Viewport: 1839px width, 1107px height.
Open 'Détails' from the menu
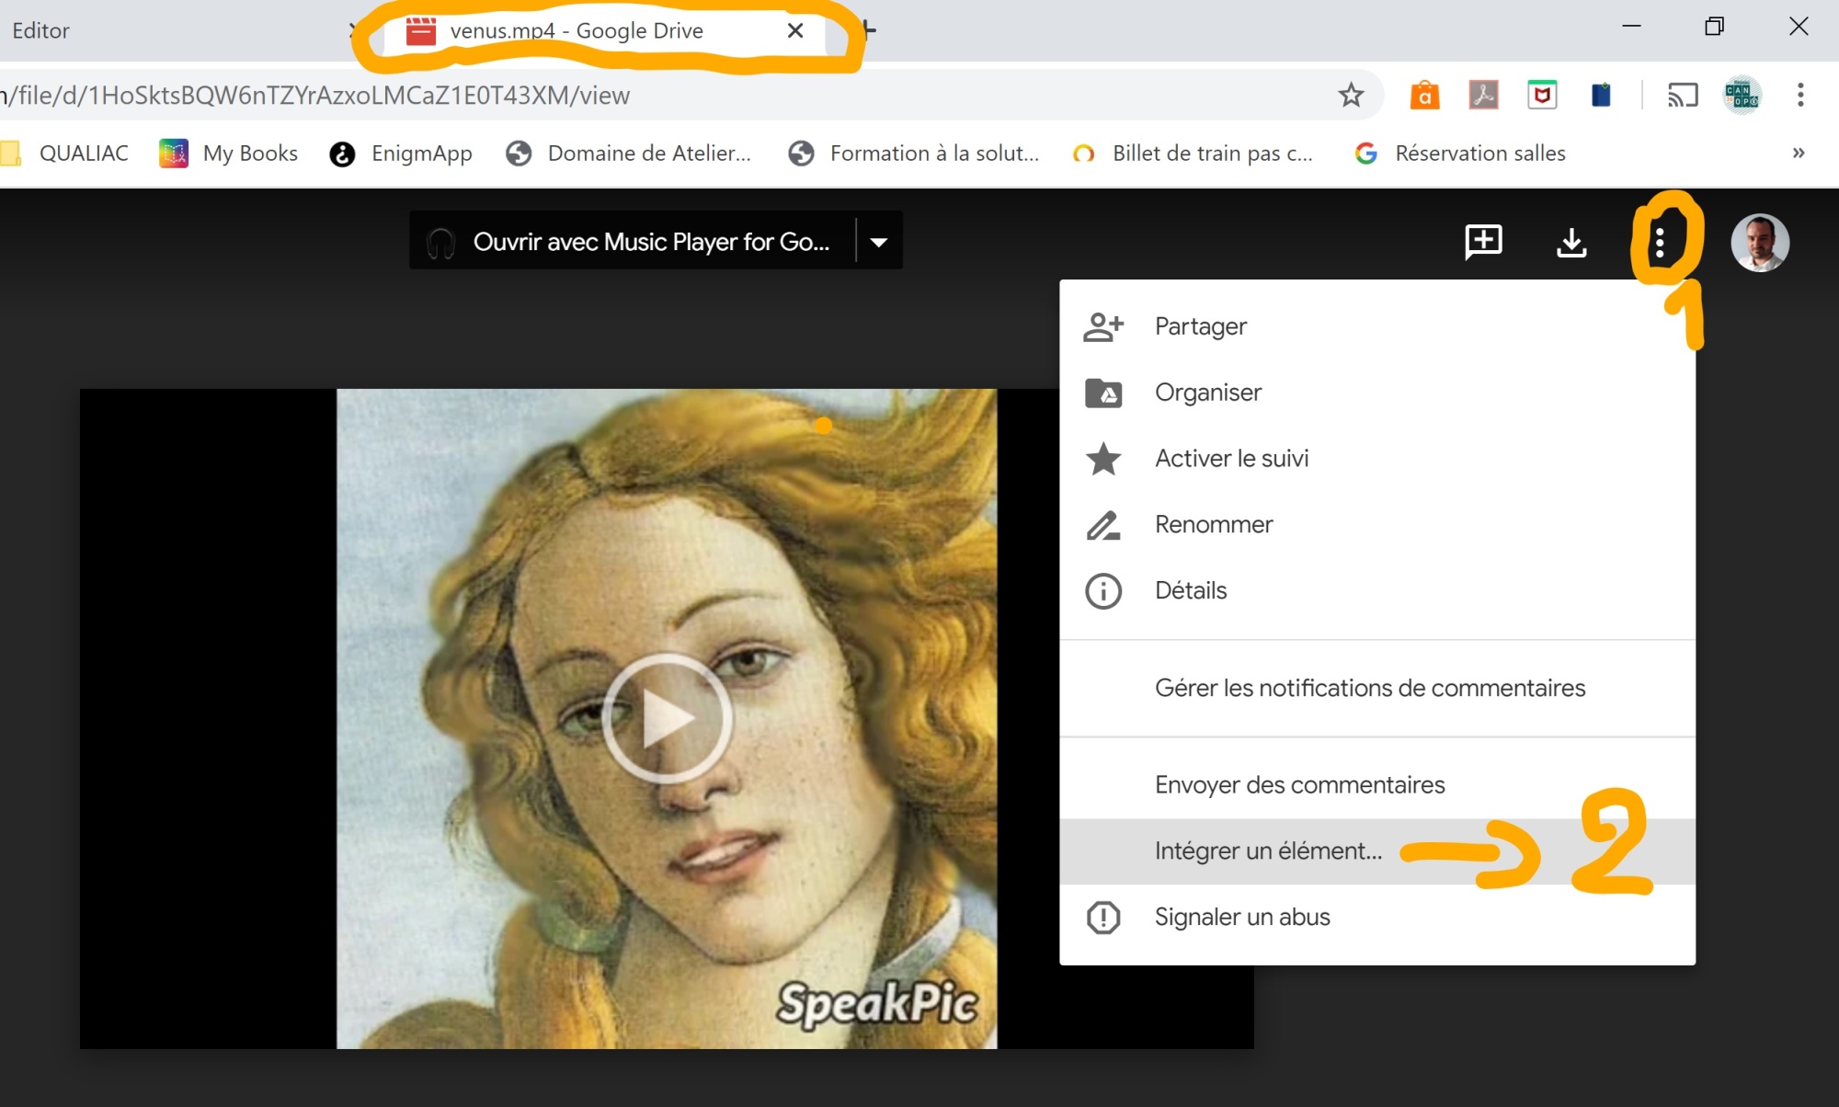point(1190,590)
